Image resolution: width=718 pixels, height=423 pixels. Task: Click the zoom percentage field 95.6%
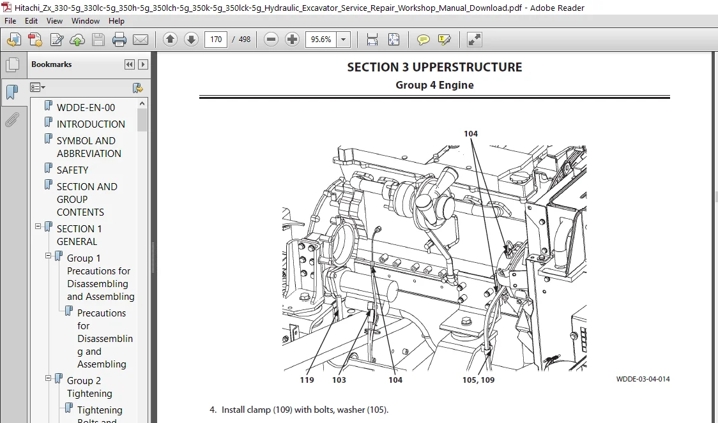click(x=321, y=40)
